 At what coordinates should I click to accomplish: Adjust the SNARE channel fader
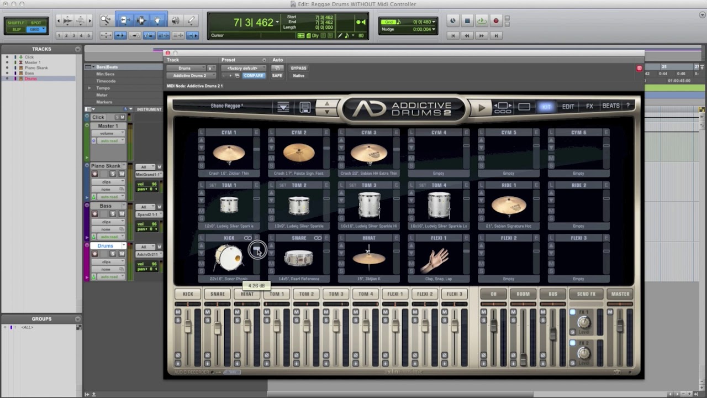tap(218, 328)
